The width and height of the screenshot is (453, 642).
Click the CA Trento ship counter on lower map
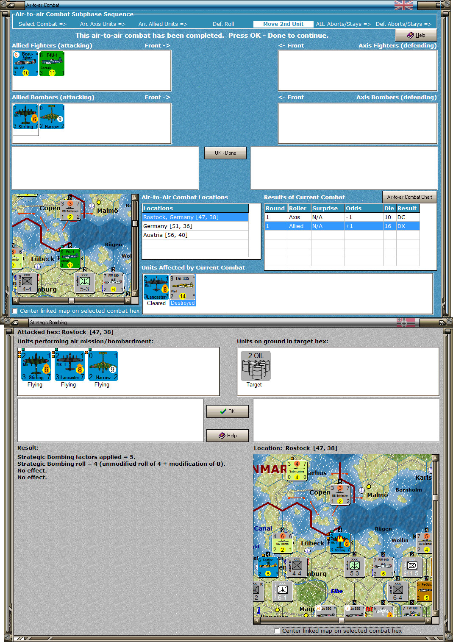point(282,543)
